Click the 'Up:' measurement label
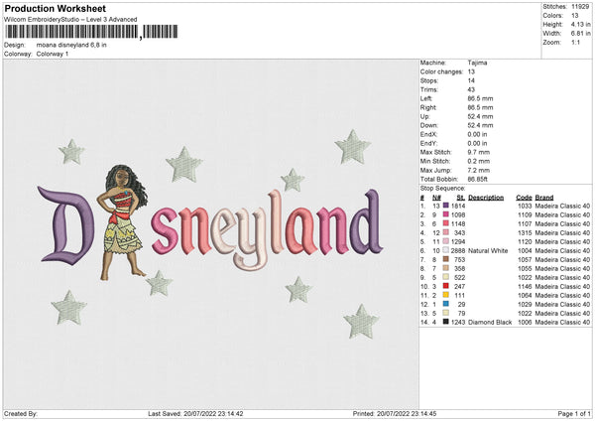Screen dimensions: 595x421 click(x=424, y=116)
